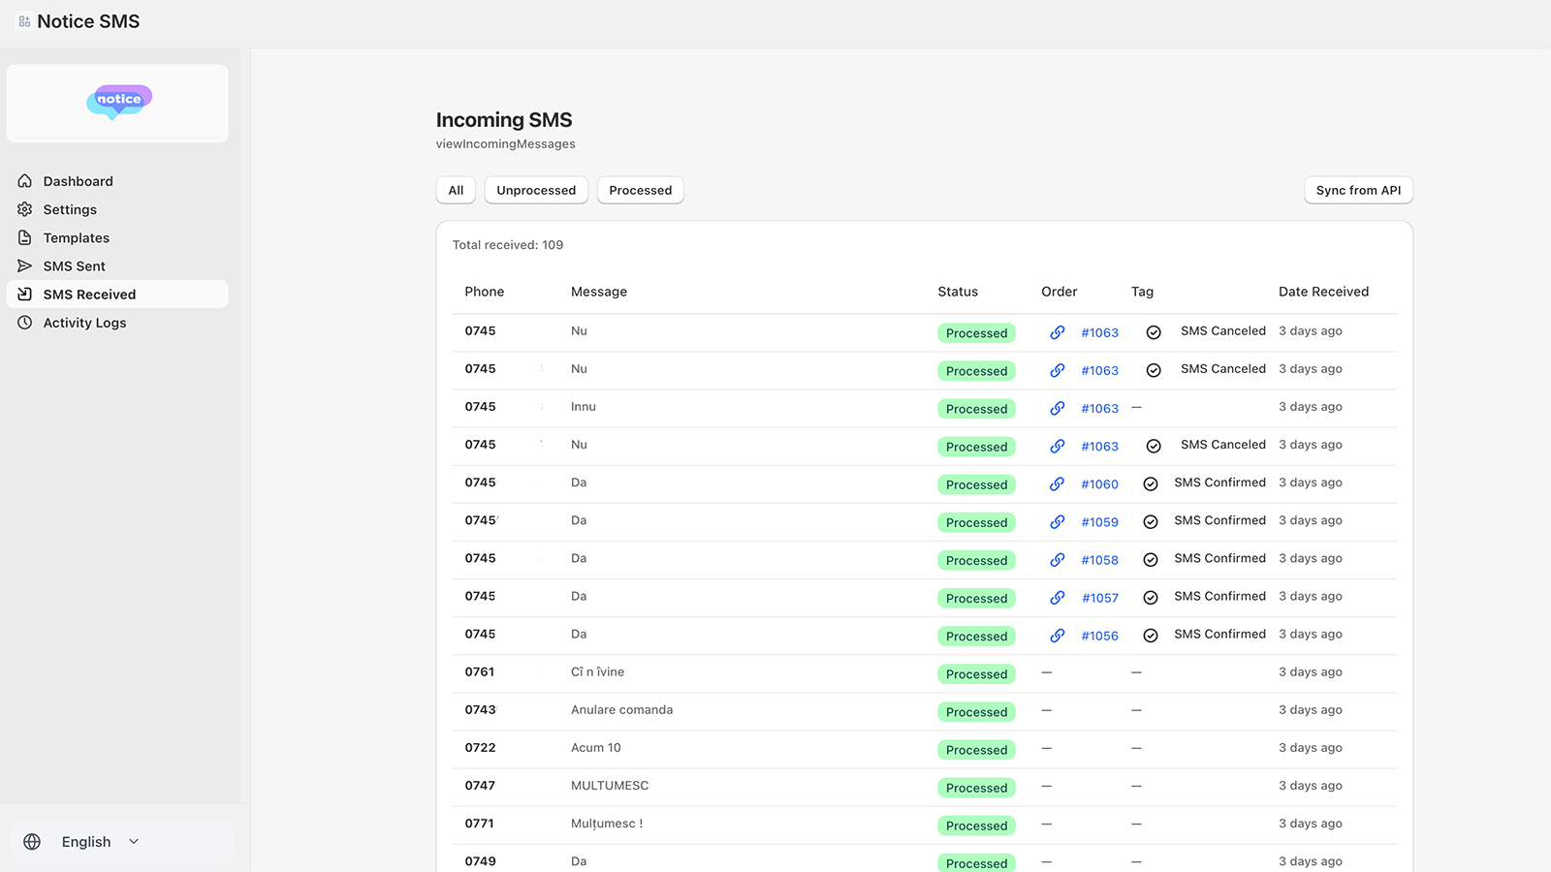Screen dimensions: 1551x872
Task: Click 'Total received: 109' text
Action: [x=508, y=245]
